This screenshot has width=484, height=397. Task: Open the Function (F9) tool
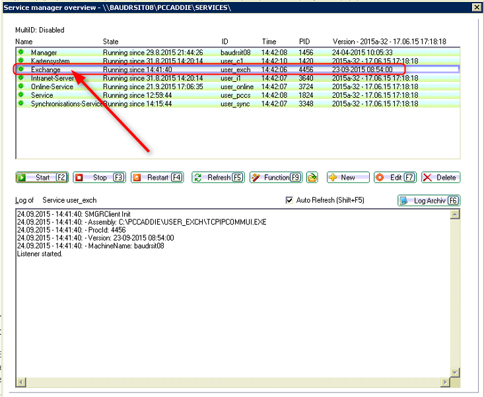tap(276, 177)
